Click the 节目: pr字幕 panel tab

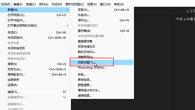[x=185, y=19]
